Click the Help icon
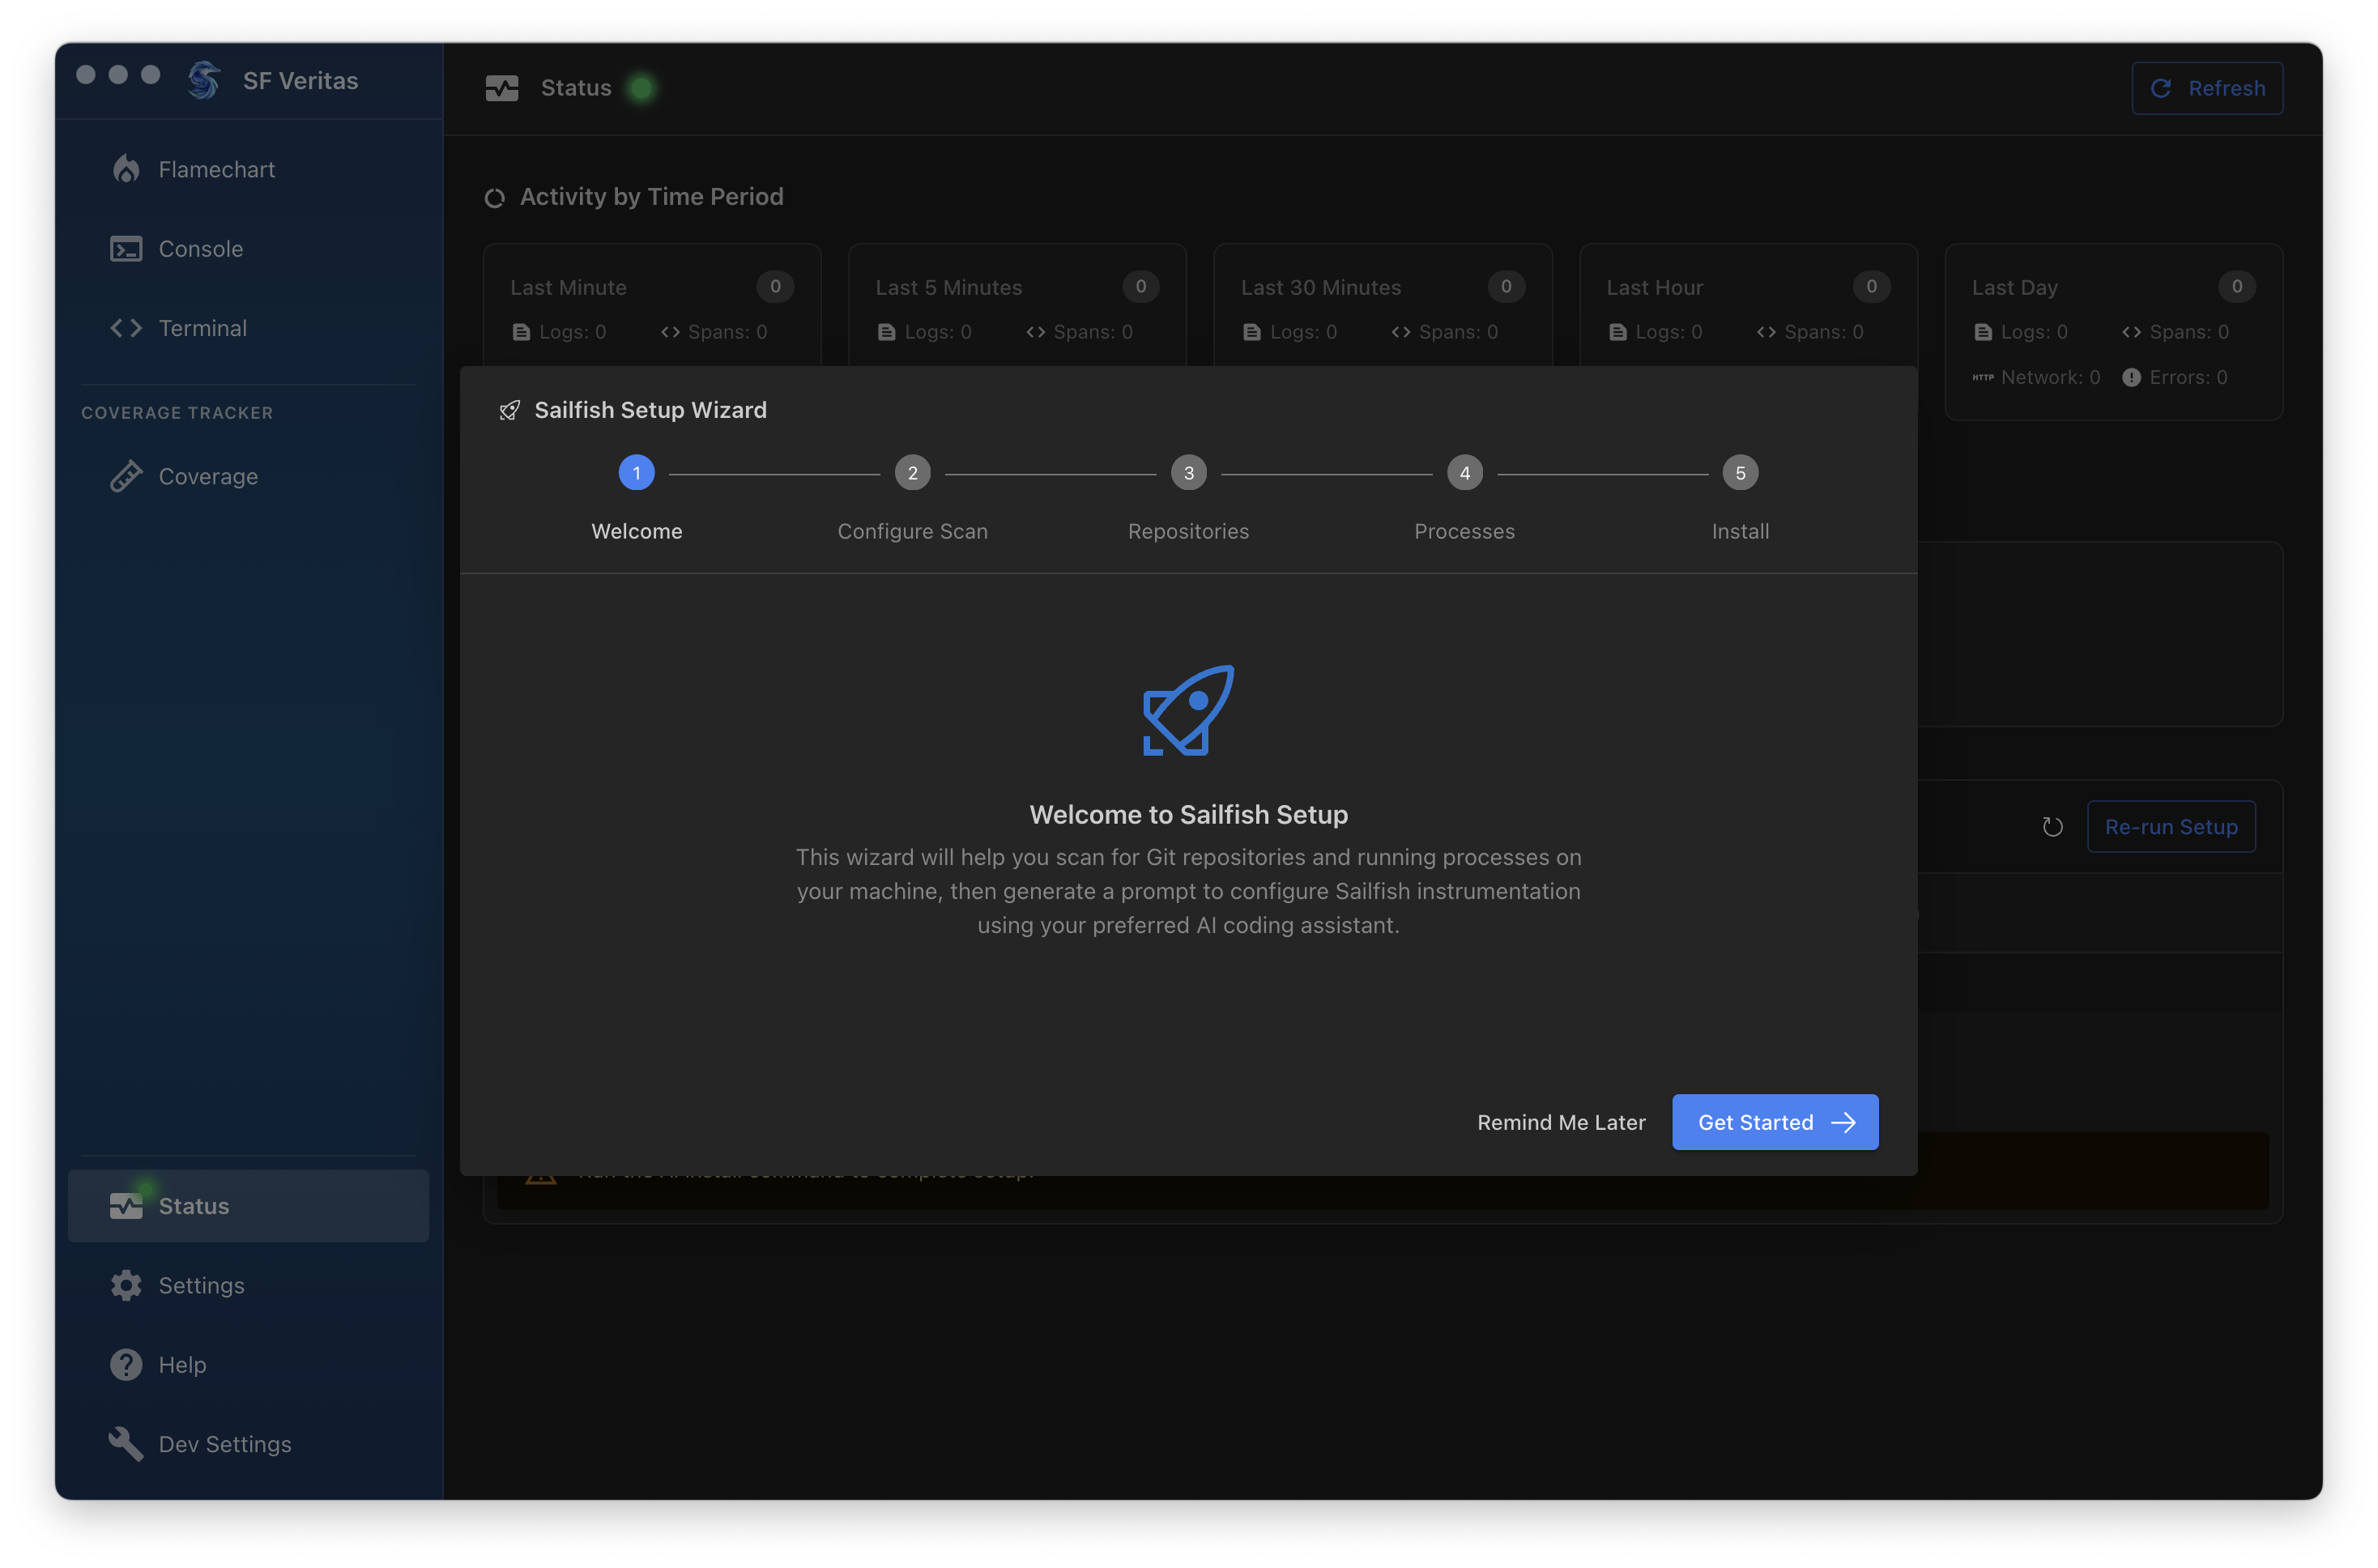 pyautogui.click(x=125, y=1364)
